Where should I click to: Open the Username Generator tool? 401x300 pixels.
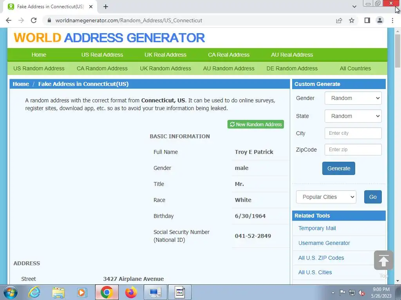(324, 243)
